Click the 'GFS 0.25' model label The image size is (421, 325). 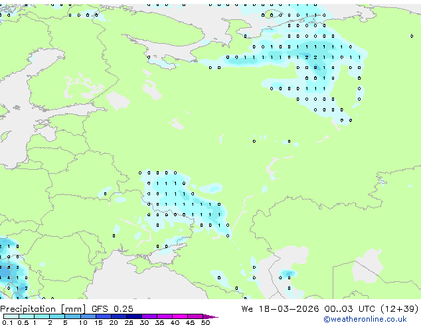[x=112, y=309]
